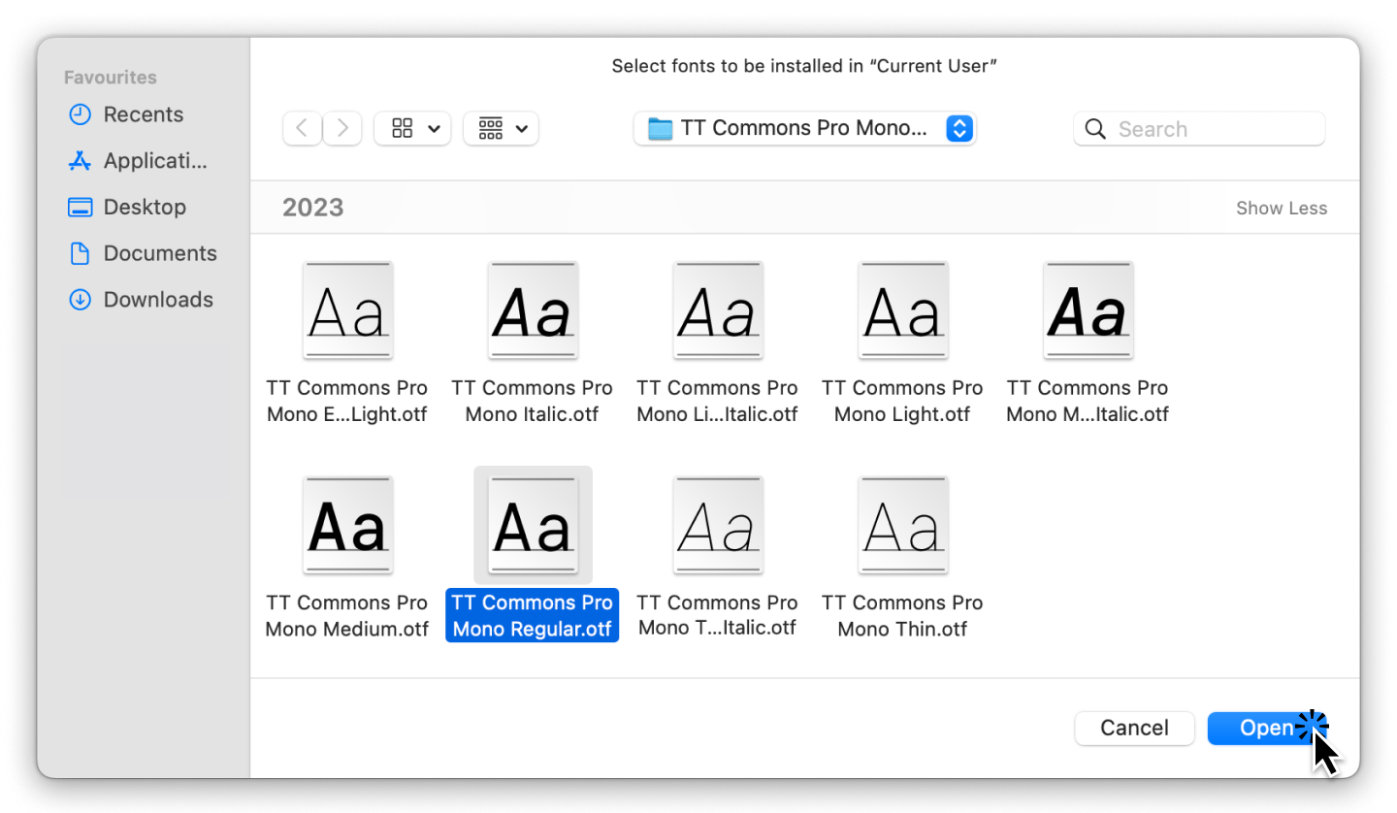Click the path popup up-down arrows
The image size is (1397, 813).
(x=958, y=128)
